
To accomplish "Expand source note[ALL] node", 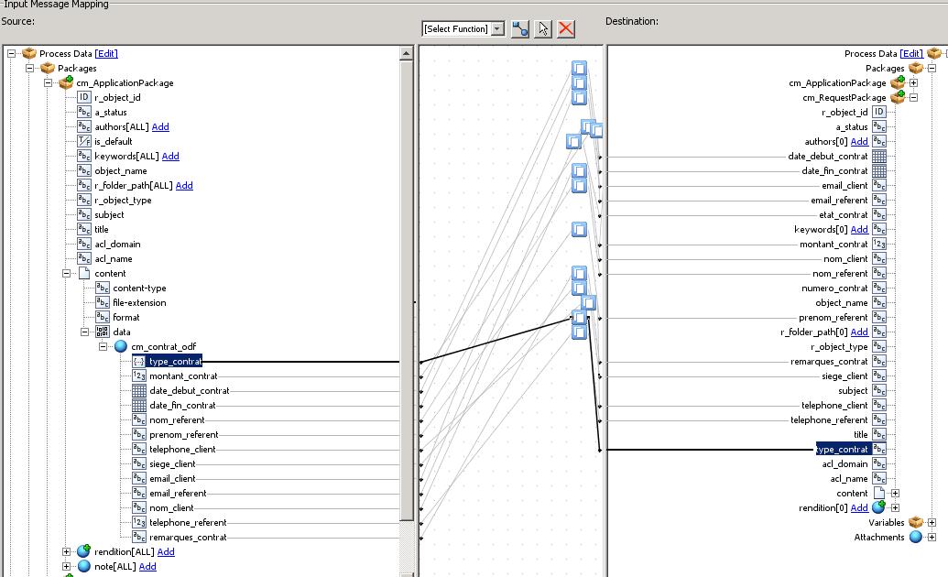I will 67,567.
